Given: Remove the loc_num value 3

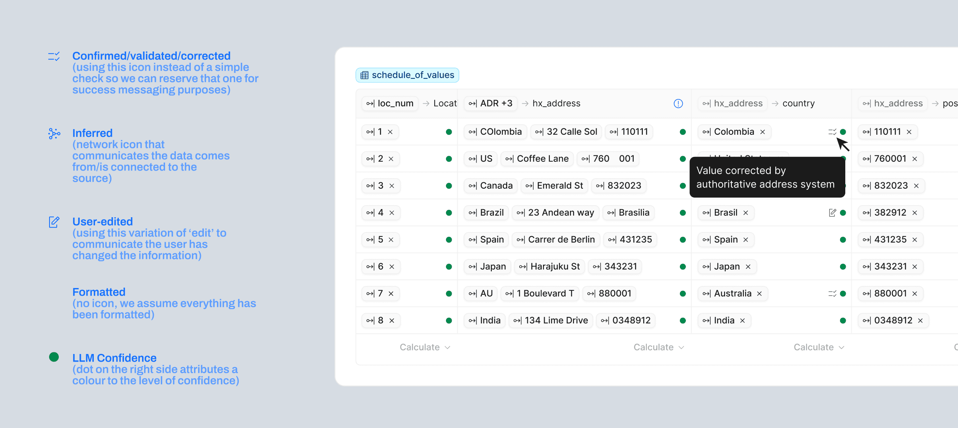Looking at the screenshot, I should tap(392, 186).
